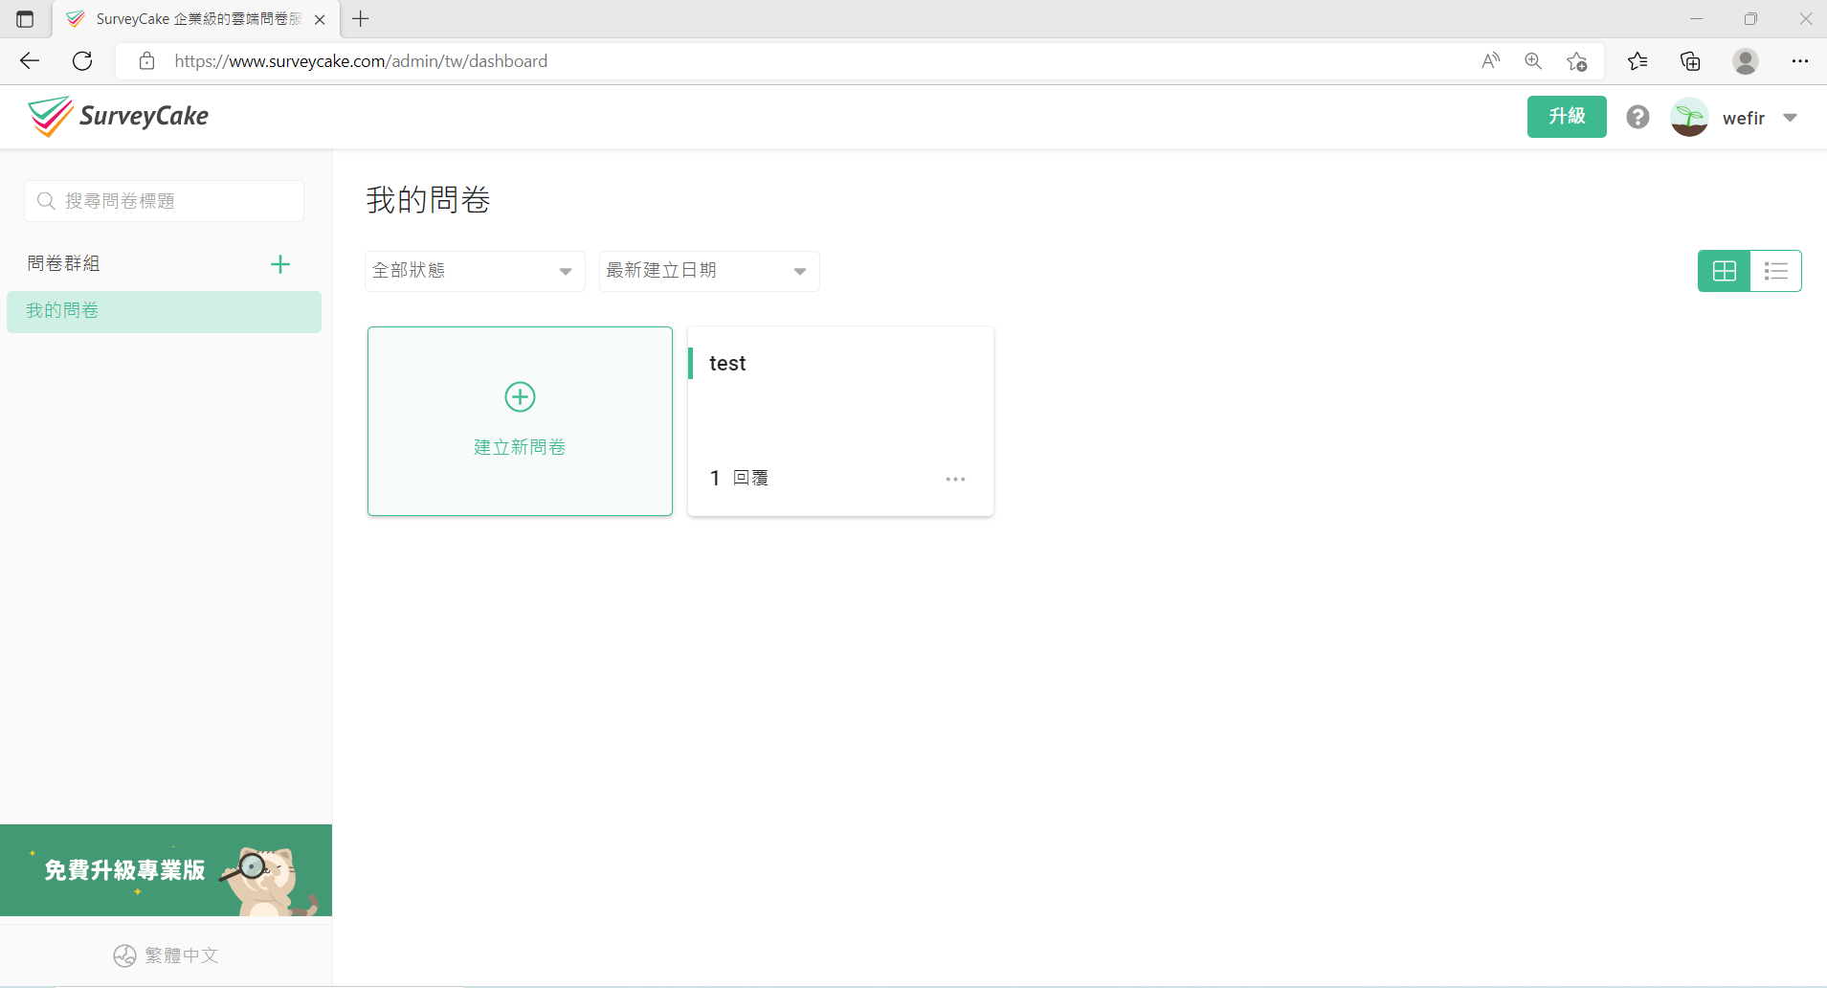The image size is (1827, 988).
Task: Click the browser profile icon
Action: click(1746, 61)
